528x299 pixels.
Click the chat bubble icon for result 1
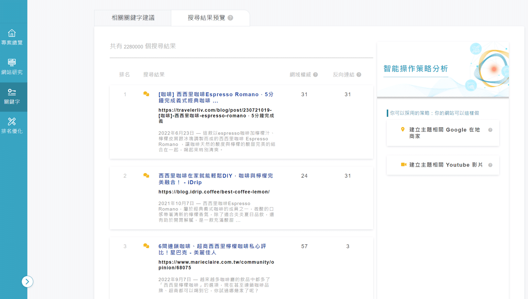pos(146,94)
